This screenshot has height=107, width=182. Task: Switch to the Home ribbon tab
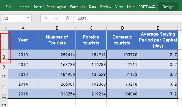[24, 7]
